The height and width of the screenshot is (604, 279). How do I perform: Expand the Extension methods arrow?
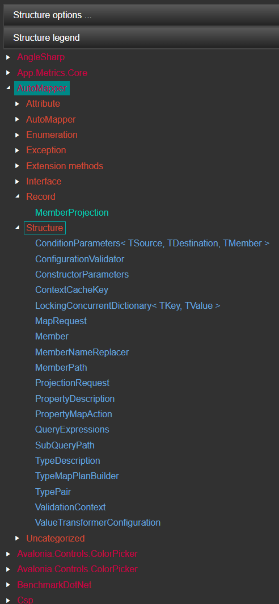[18, 166]
